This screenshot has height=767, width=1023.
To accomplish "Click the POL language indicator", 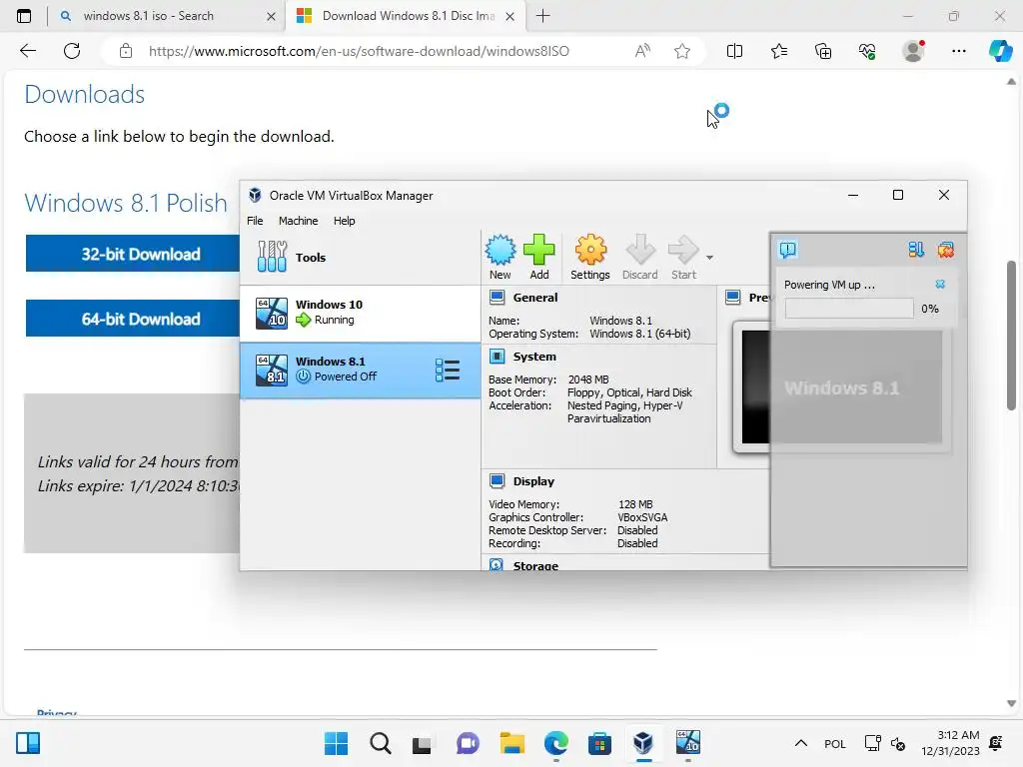I will [x=834, y=743].
